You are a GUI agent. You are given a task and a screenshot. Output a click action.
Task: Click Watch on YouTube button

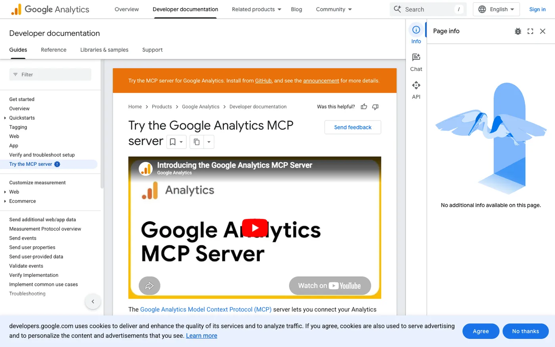tap(330, 286)
